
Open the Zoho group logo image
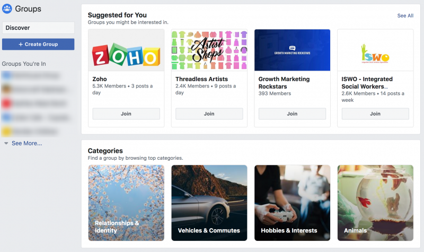tap(126, 50)
